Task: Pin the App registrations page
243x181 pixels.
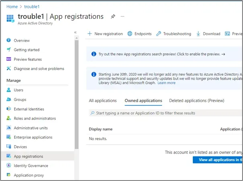Action: (x=113, y=16)
